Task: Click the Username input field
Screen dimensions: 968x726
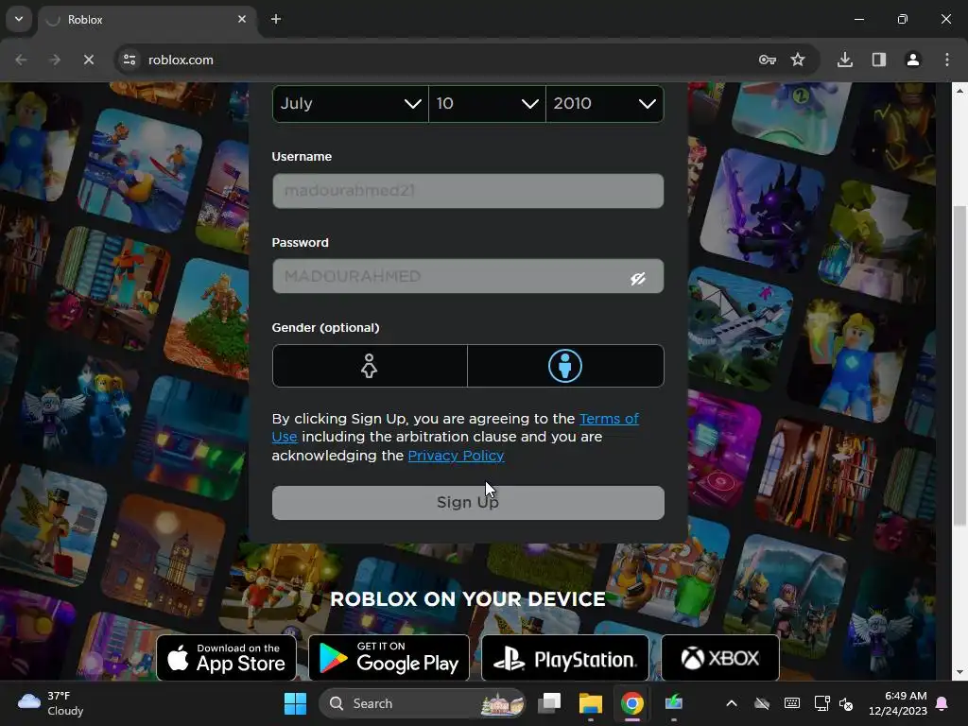Action: 468,191
